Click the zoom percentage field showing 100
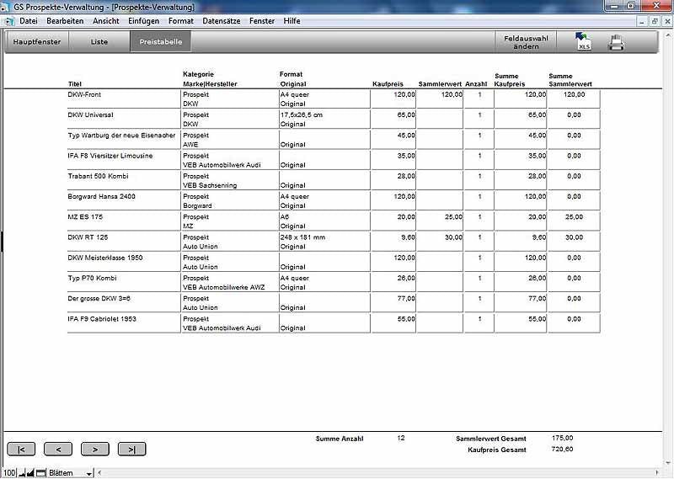The width and height of the screenshot is (674, 479). [x=9, y=473]
